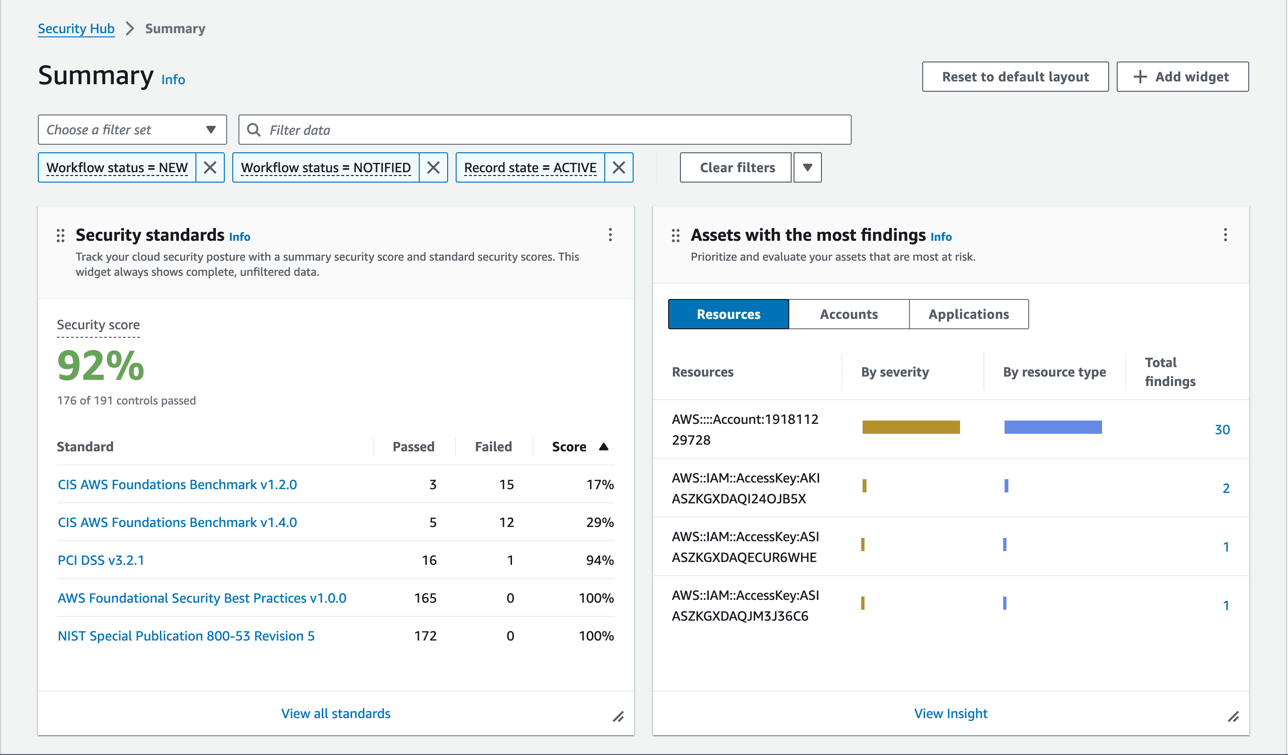Screen dimensions: 1288x755
Task: Click the AWS::::Account:191811229728 resource name
Action: 745,429
